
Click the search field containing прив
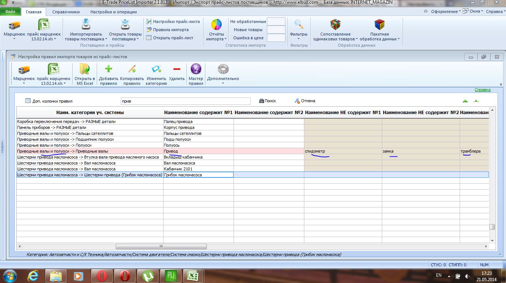pos(186,101)
